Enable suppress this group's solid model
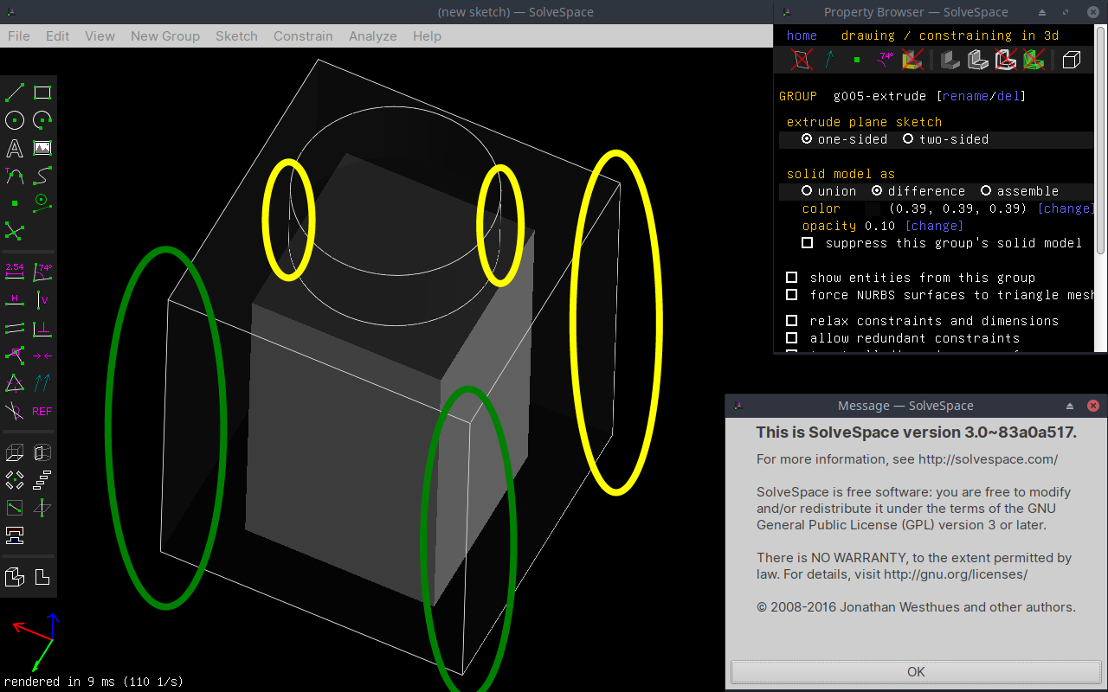The width and height of the screenshot is (1108, 692). (x=807, y=243)
